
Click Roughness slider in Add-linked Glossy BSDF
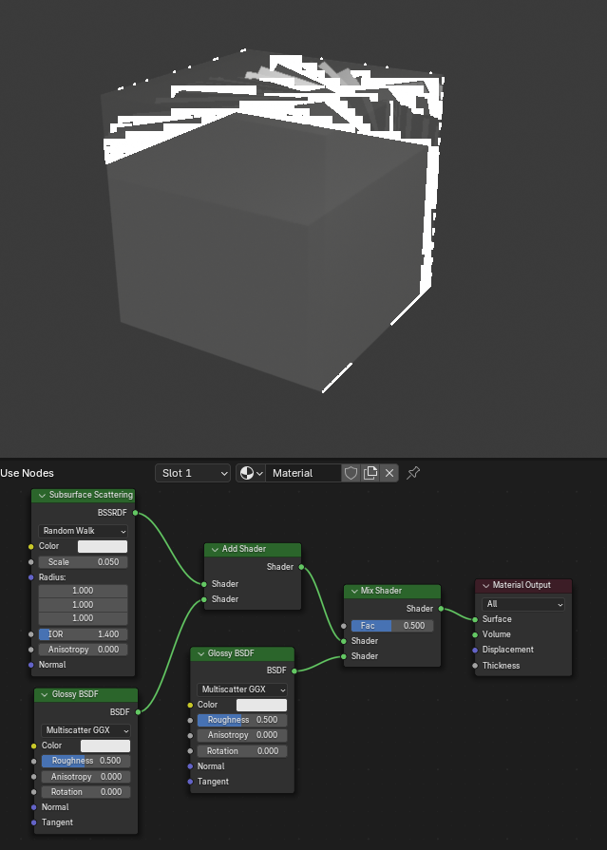[x=85, y=761]
